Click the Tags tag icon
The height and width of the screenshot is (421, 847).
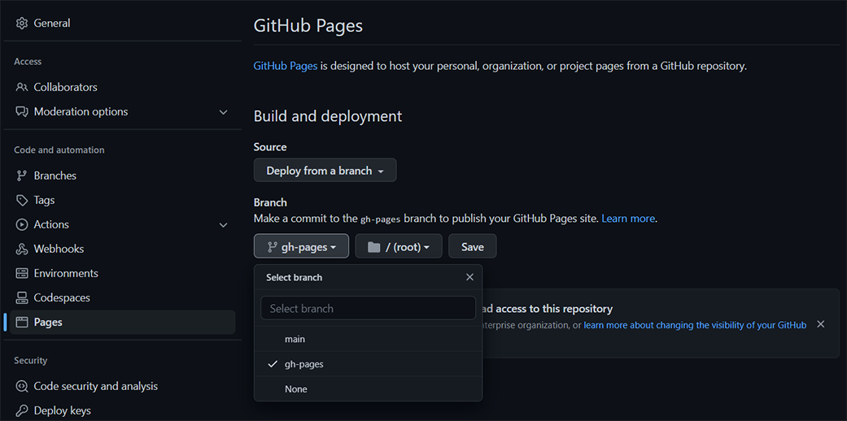[22, 200]
